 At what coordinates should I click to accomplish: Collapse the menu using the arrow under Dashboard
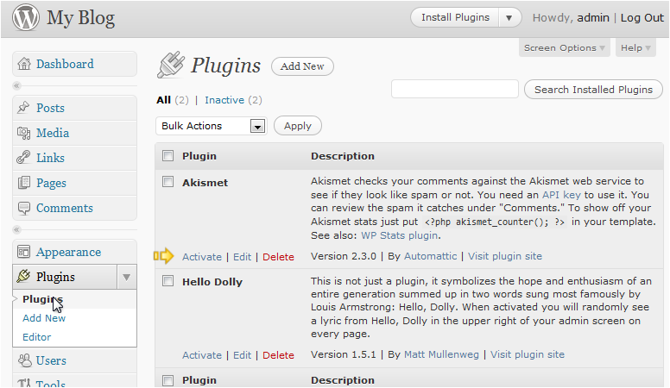16,86
